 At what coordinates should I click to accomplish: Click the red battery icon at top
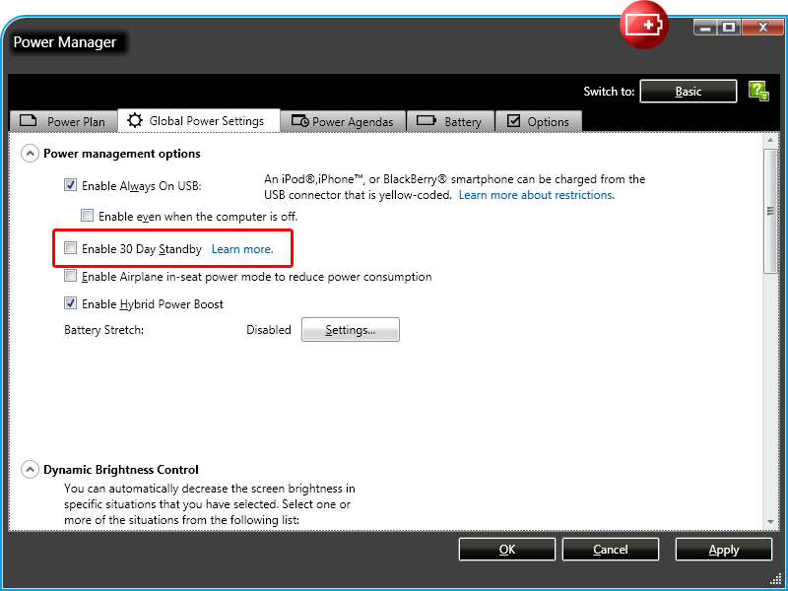643,27
